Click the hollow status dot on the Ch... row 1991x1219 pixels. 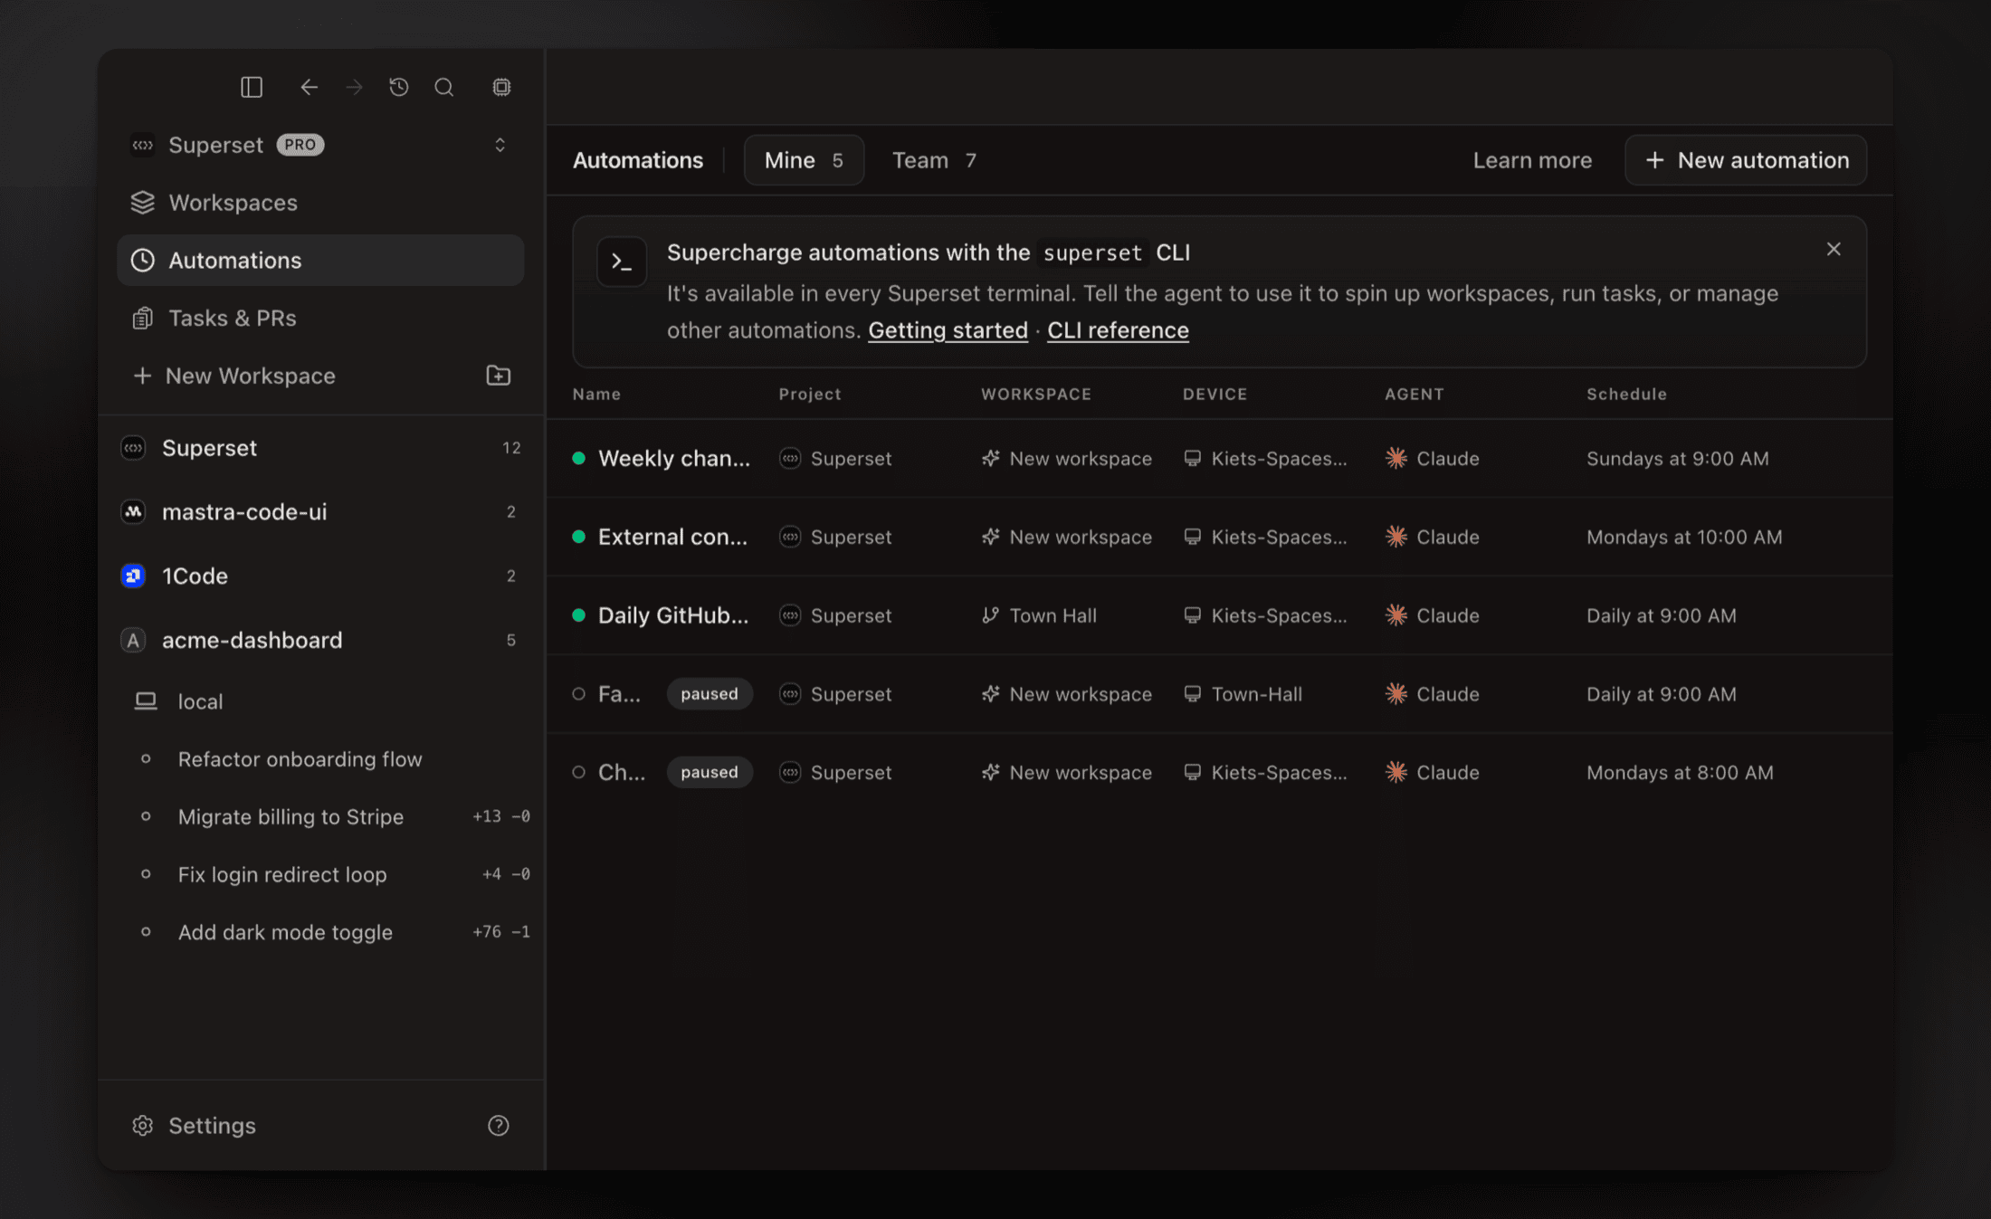579,773
